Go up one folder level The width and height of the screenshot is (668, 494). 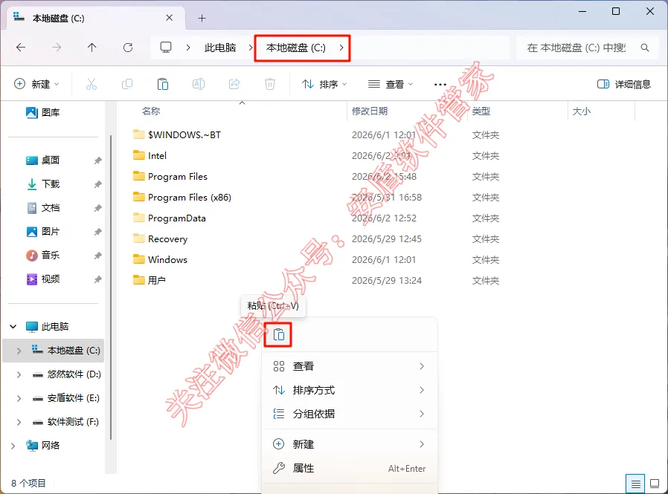click(x=92, y=48)
